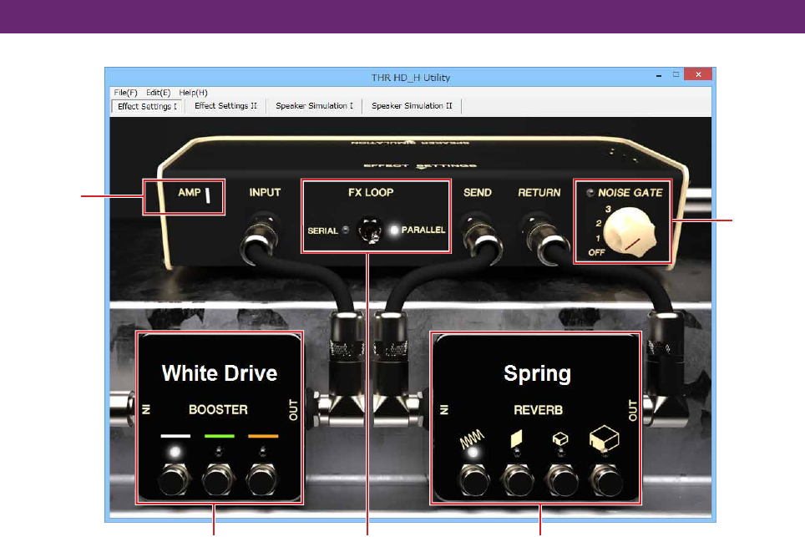Select the PARALLEL indicator LED
Viewport: 805px width, 537px height.
394,230
